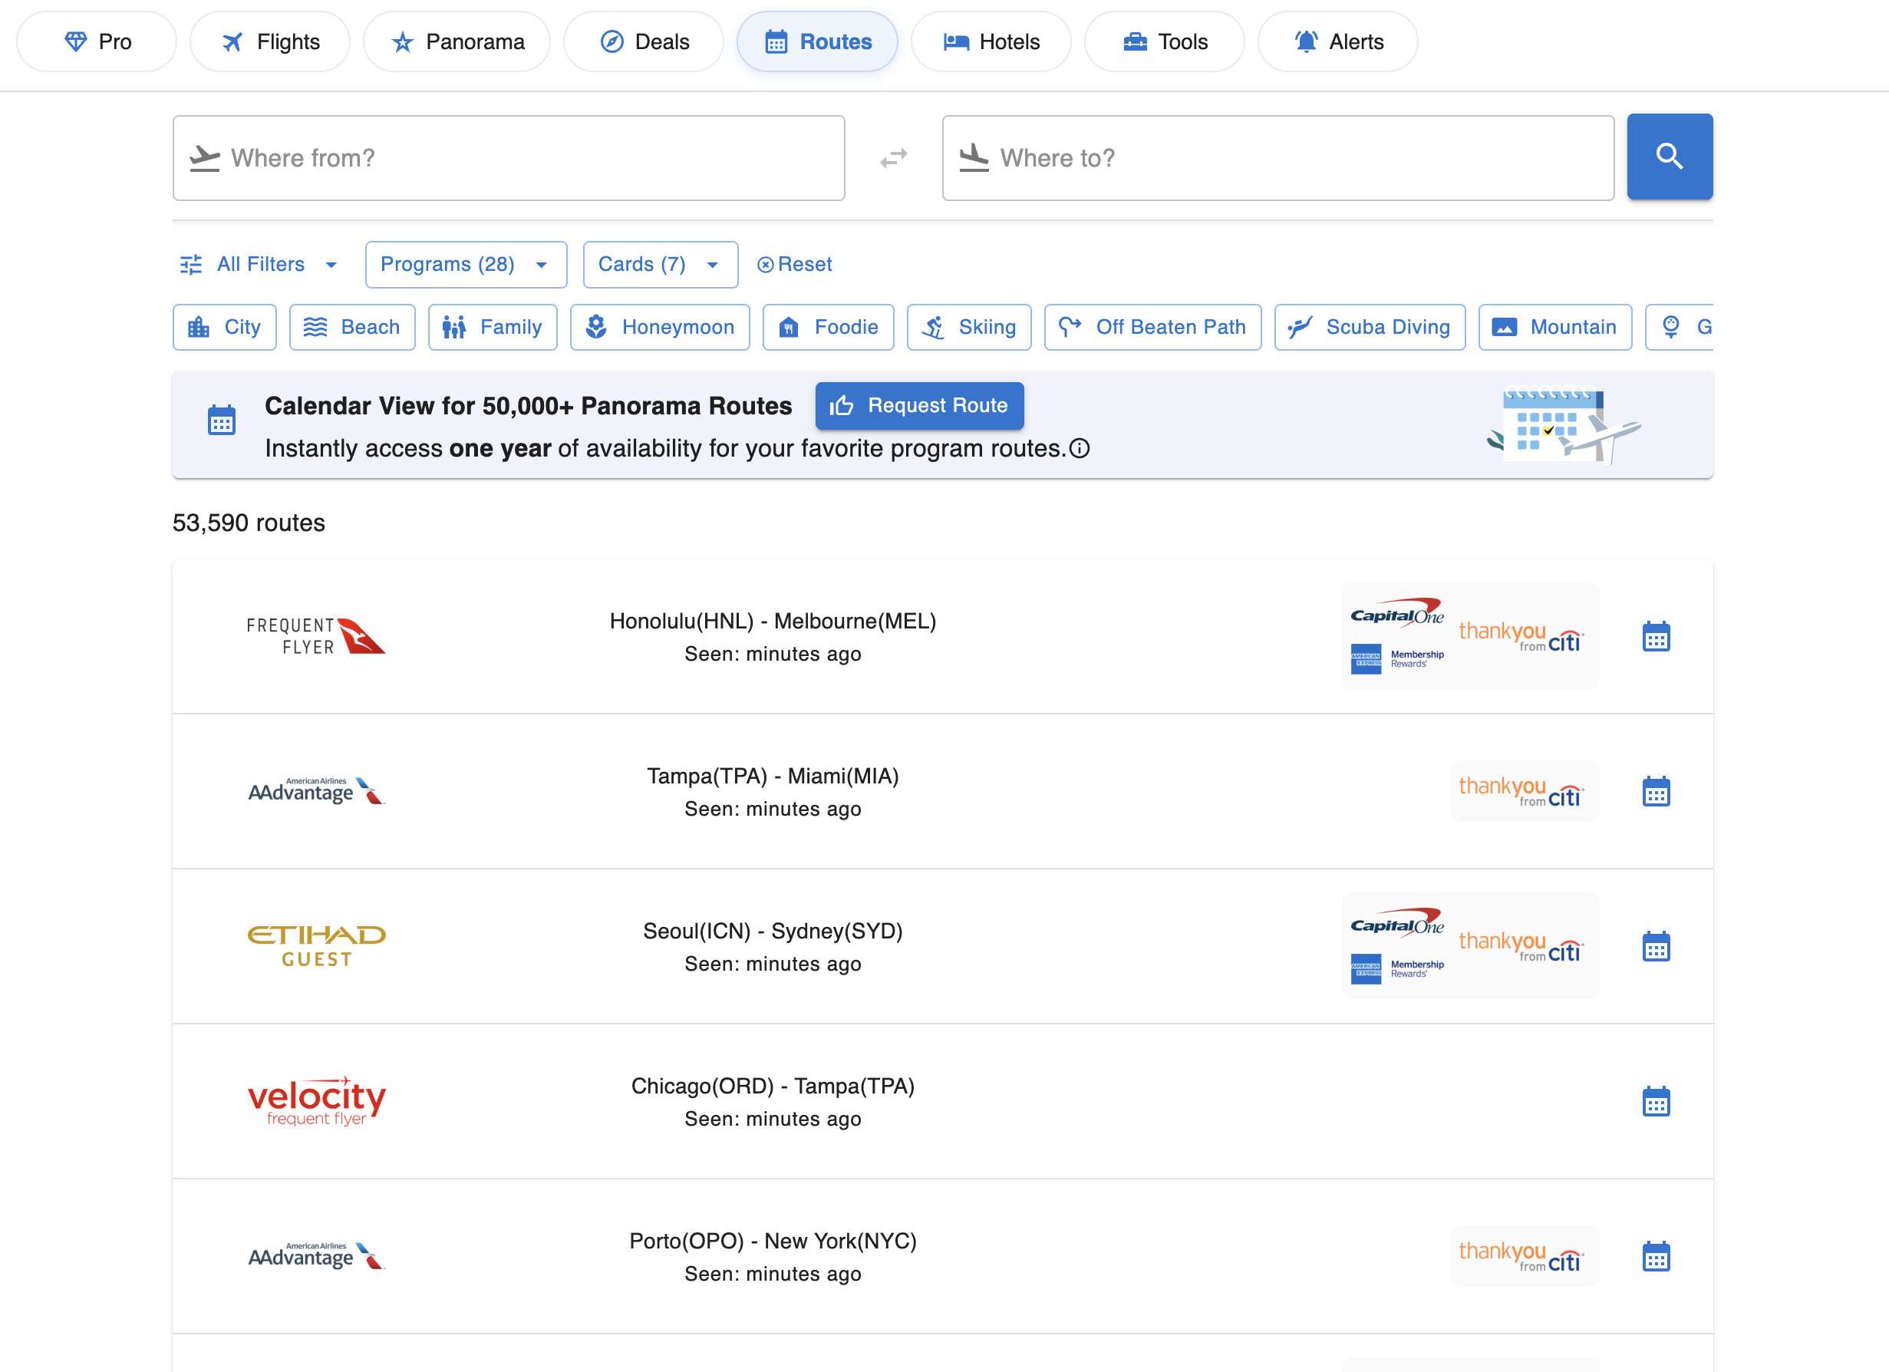Toggle the Foodie destination filter

828,328
